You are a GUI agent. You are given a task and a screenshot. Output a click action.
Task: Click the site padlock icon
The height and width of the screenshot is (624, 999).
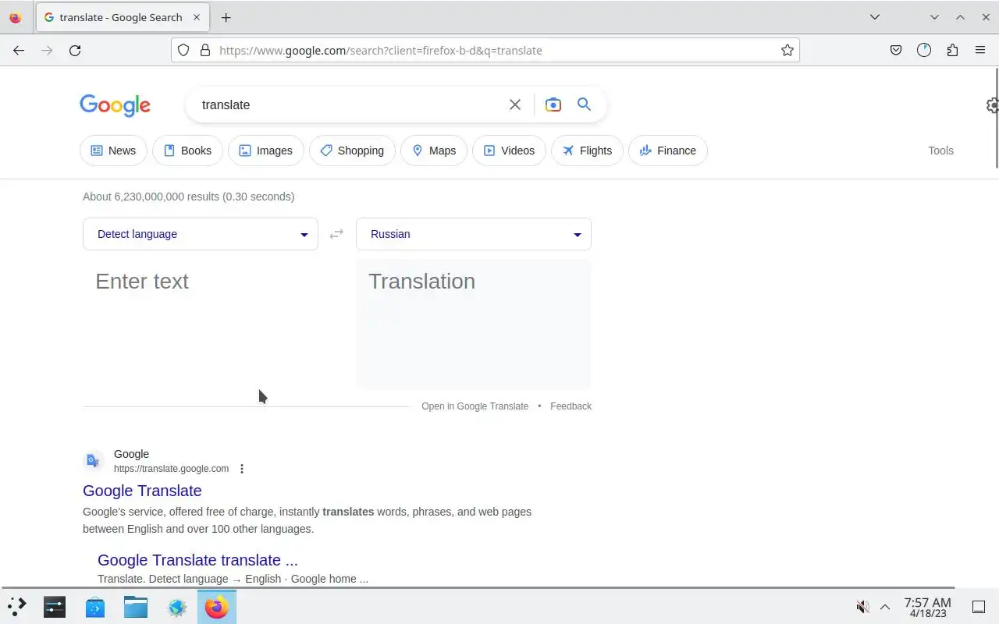[205, 50]
